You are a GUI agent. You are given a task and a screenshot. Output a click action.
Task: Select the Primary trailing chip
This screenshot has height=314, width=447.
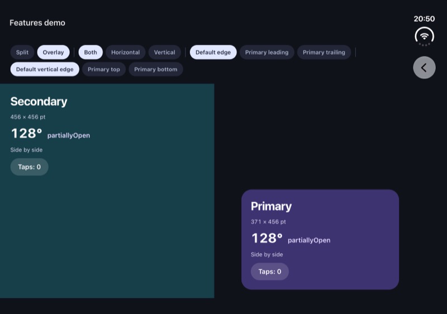(x=324, y=53)
